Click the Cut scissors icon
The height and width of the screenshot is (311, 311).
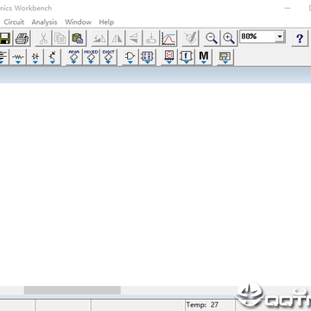pos(43,38)
